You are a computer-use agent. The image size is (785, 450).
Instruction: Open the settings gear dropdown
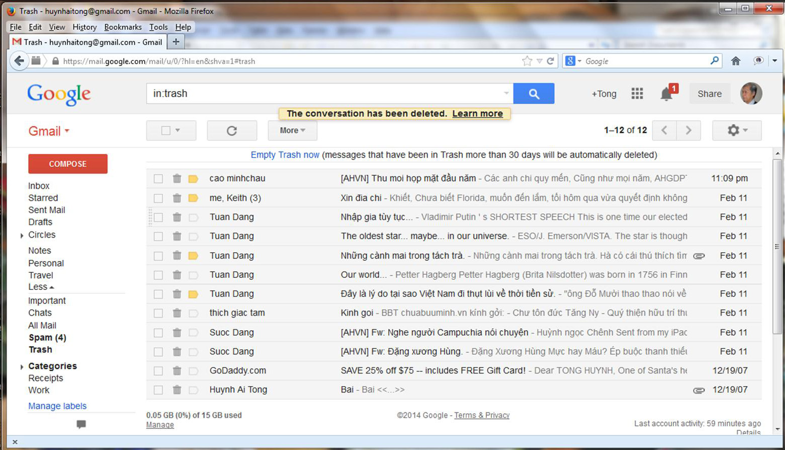coord(737,130)
